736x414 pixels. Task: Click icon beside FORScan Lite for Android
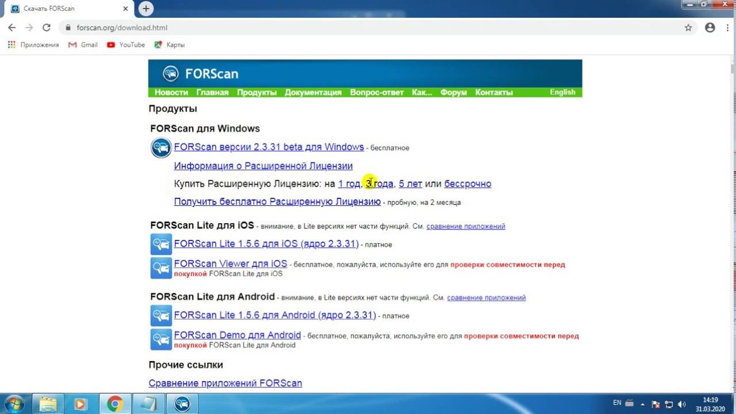161,316
